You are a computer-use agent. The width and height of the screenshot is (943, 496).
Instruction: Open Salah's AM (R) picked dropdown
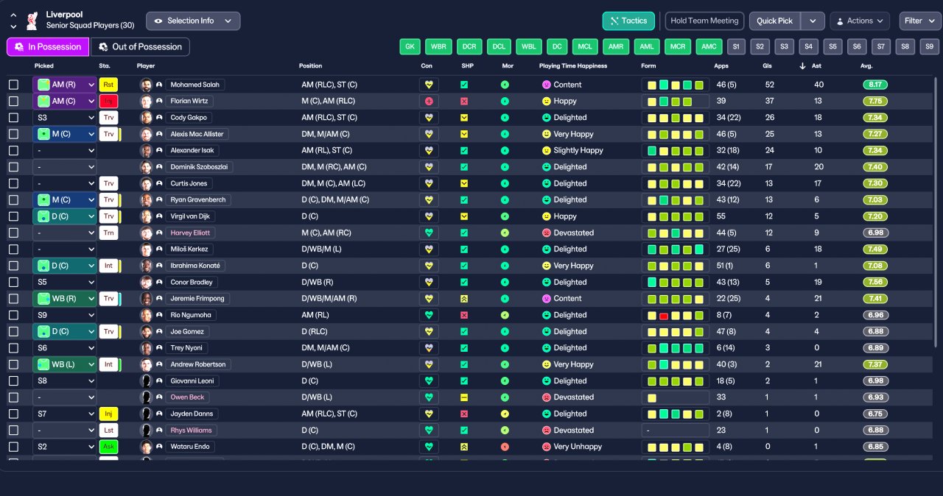point(65,85)
